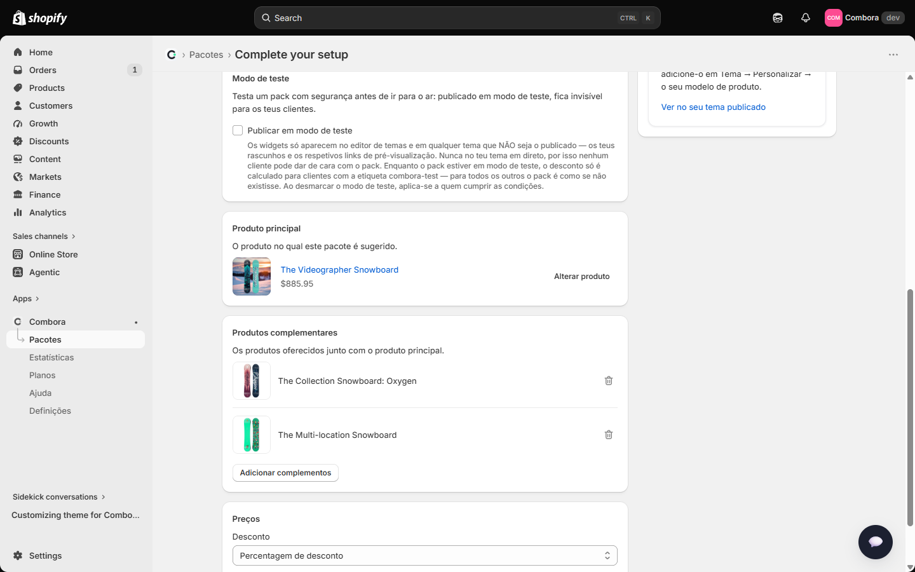Screen dimensions: 915x572
Task: Click the Growth icon in sidebar
Action: point(18,123)
